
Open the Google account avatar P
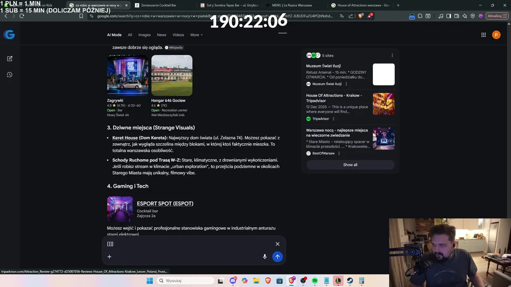(x=496, y=35)
